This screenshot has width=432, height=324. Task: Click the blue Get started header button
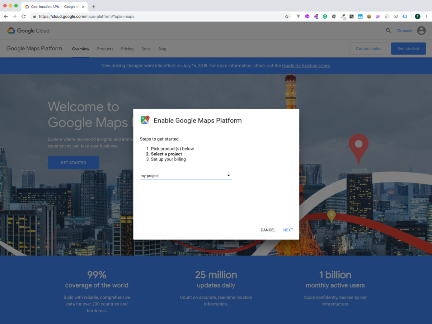[x=408, y=49]
